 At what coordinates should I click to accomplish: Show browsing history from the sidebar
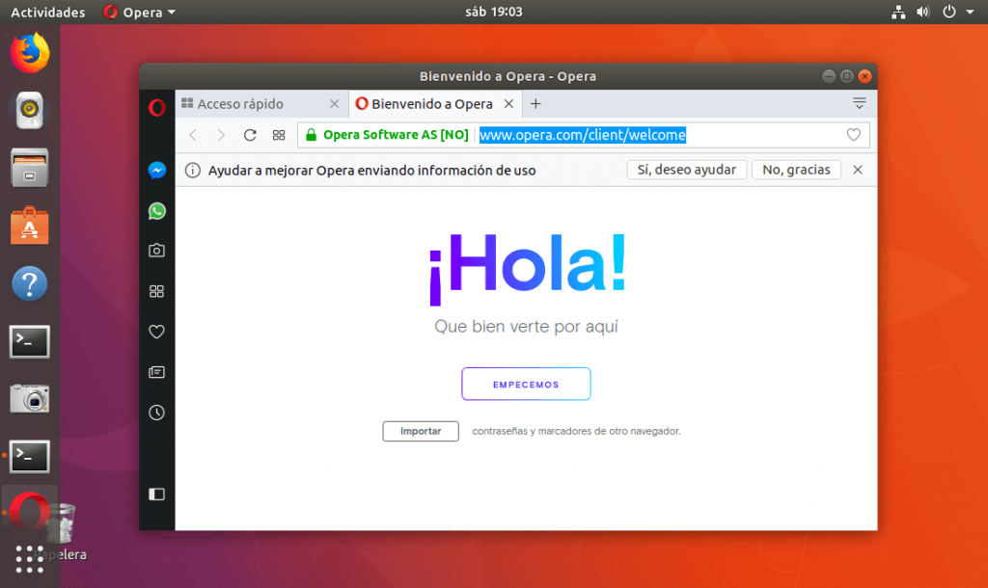tap(156, 413)
